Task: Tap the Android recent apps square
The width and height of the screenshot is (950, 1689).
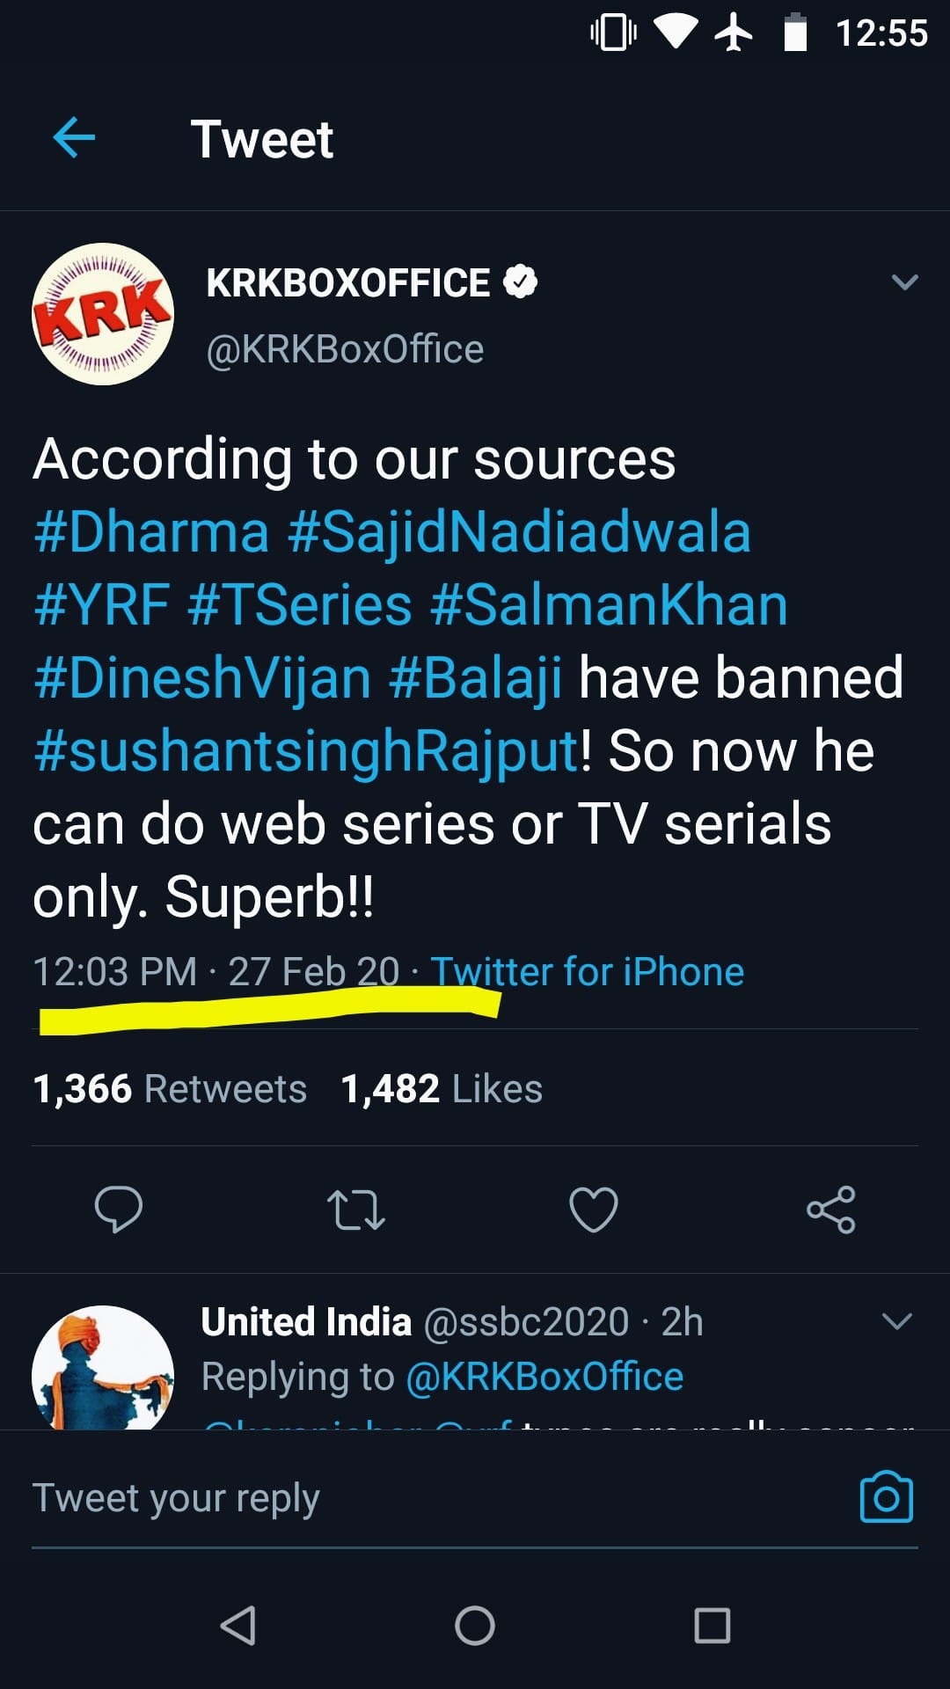Action: (712, 1626)
